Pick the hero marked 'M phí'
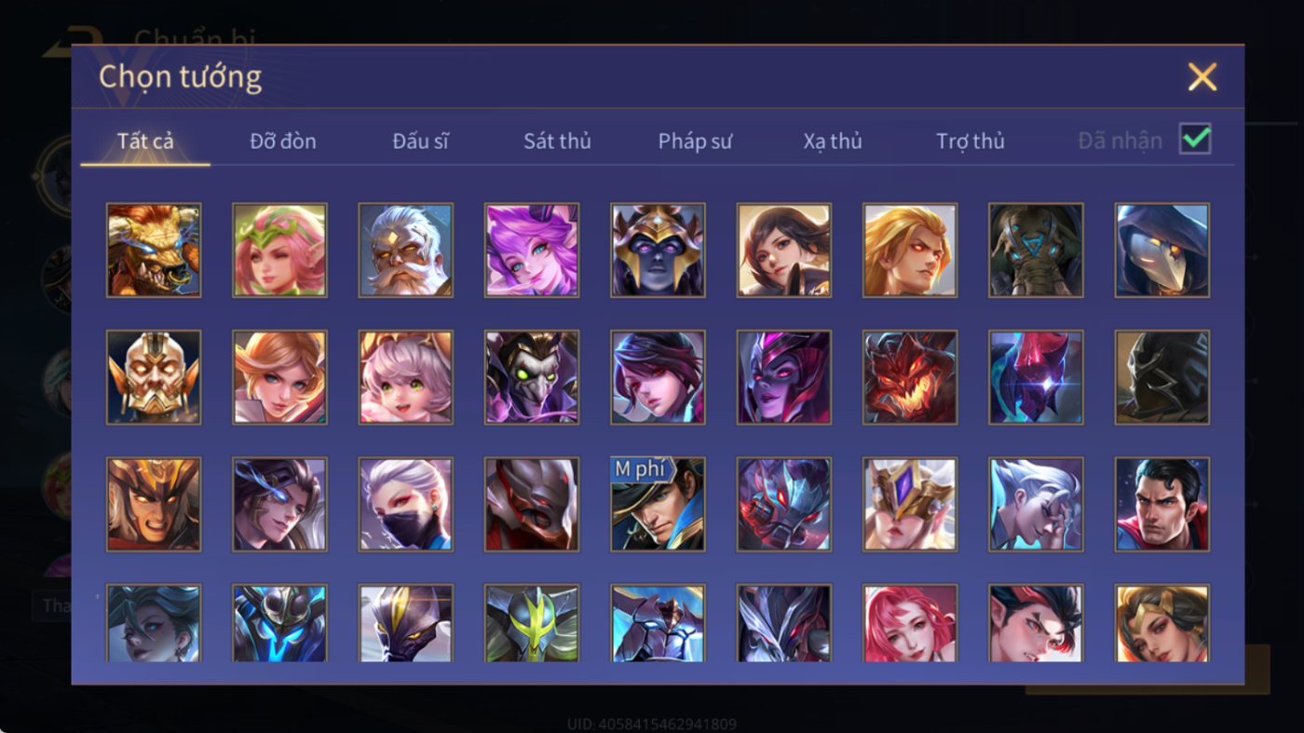The image size is (1304, 733). [x=658, y=504]
